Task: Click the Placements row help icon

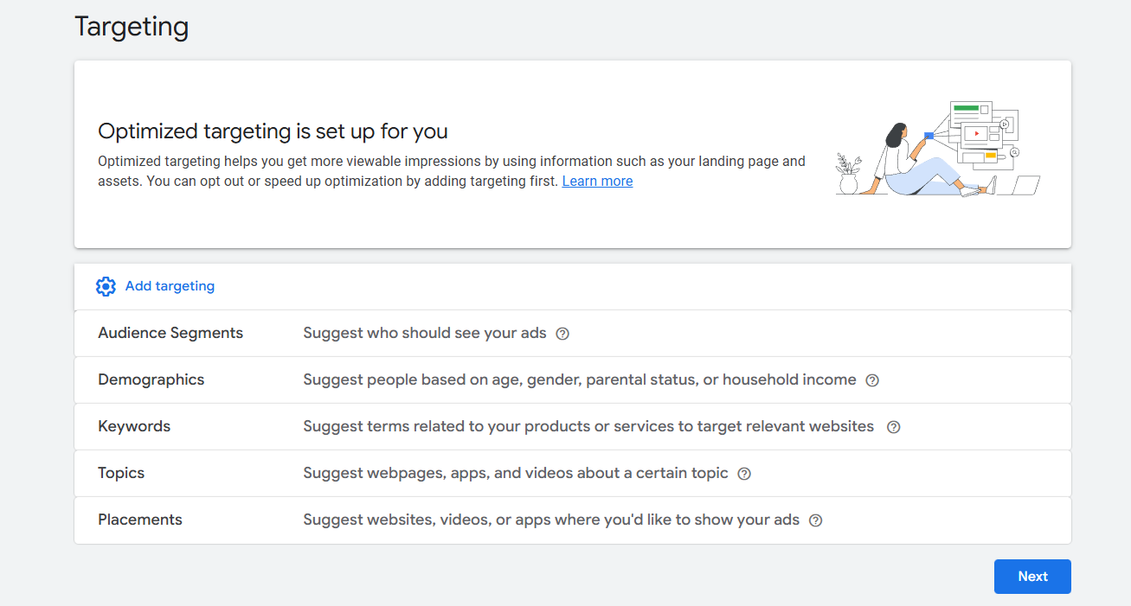Action: pyautogui.click(x=815, y=520)
